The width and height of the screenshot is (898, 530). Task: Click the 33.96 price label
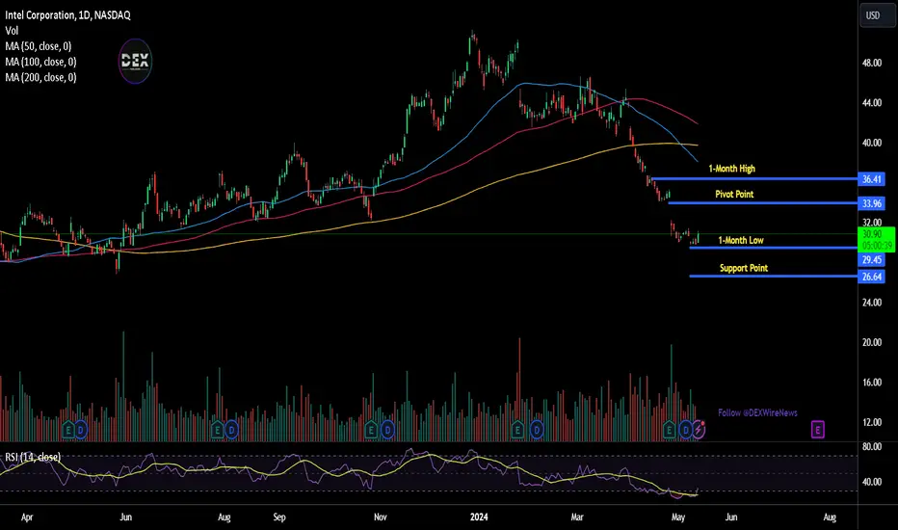(x=872, y=203)
